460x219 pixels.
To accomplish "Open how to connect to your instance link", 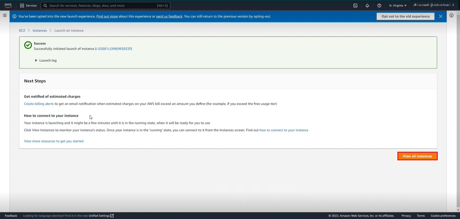I will pos(284,130).
